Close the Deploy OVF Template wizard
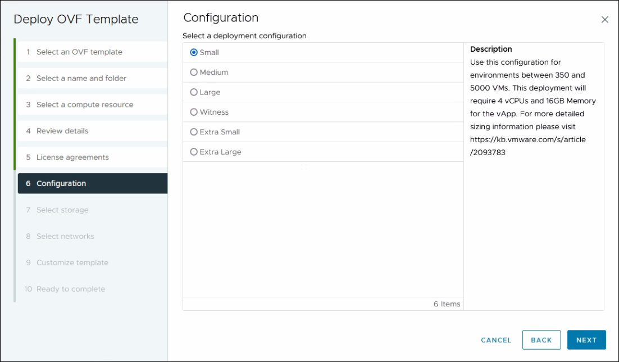Viewport: 619px width, 362px height. [605, 19]
